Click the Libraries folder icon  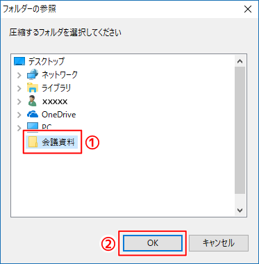coord(33,88)
